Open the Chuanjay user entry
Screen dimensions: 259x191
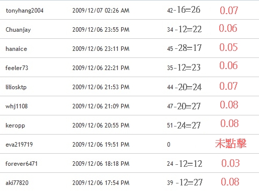18,30
